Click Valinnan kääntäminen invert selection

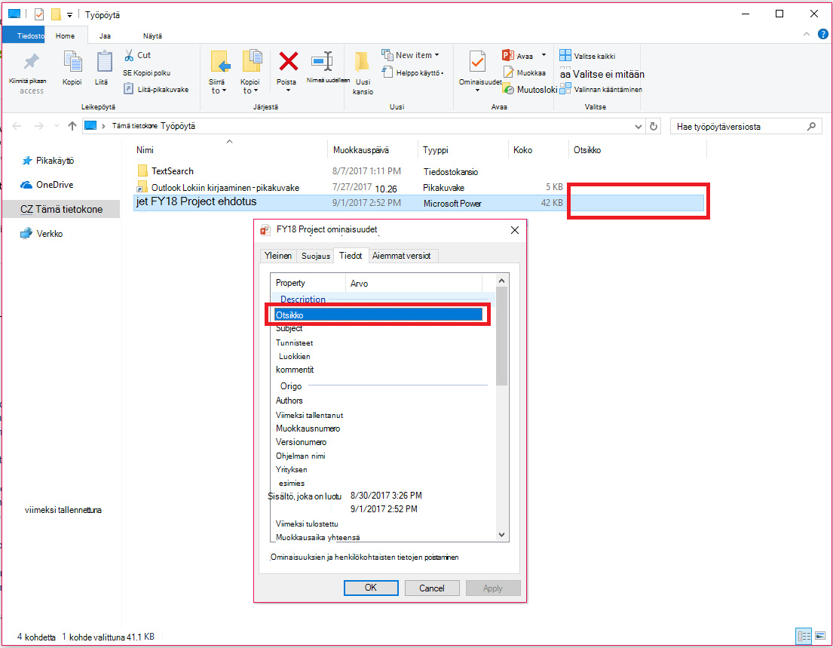coord(601,89)
